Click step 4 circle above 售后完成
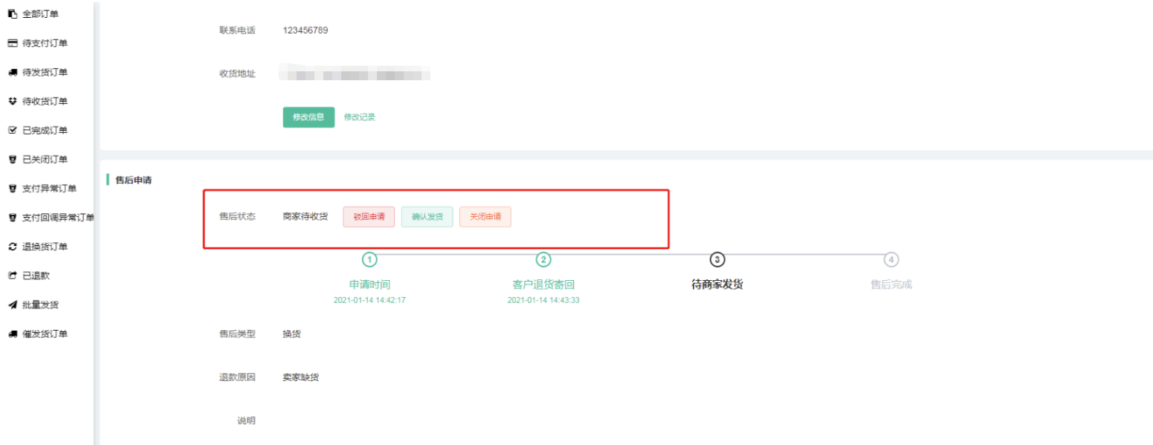Screen dimensions: 1153x445 pos(891,259)
